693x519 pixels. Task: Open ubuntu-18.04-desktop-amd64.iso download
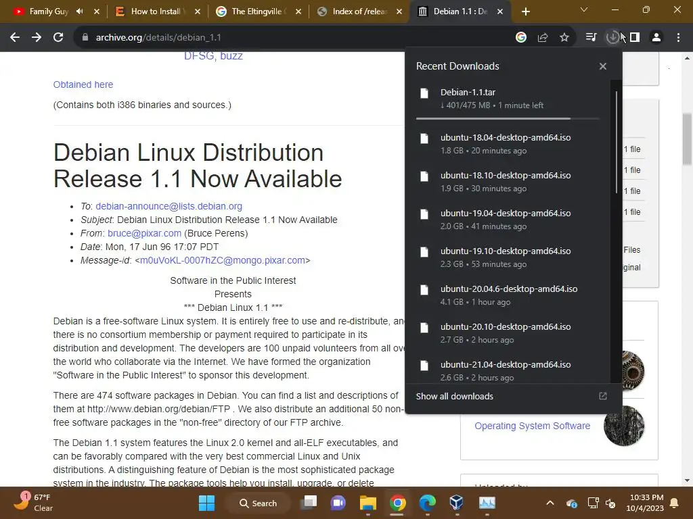tap(508, 144)
